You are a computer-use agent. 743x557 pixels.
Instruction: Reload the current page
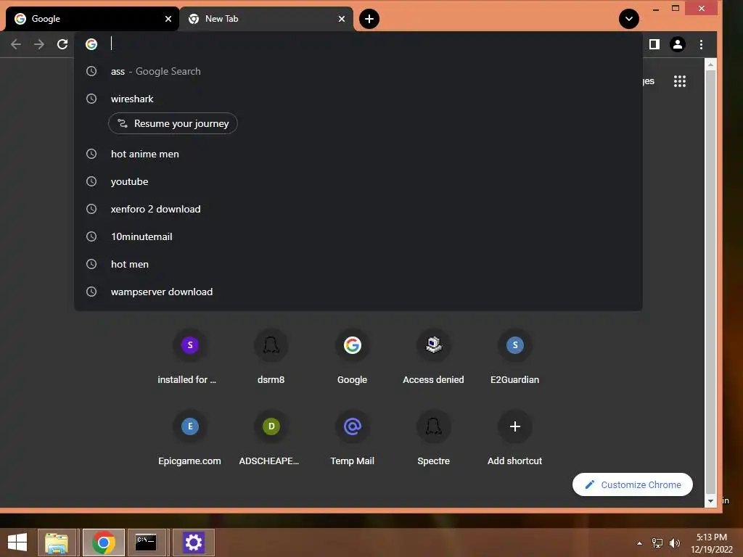pyautogui.click(x=62, y=44)
